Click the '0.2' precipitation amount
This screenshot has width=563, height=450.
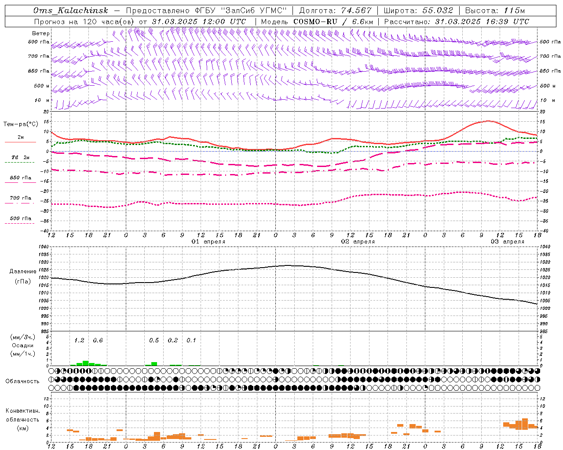pyautogui.click(x=173, y=341)
